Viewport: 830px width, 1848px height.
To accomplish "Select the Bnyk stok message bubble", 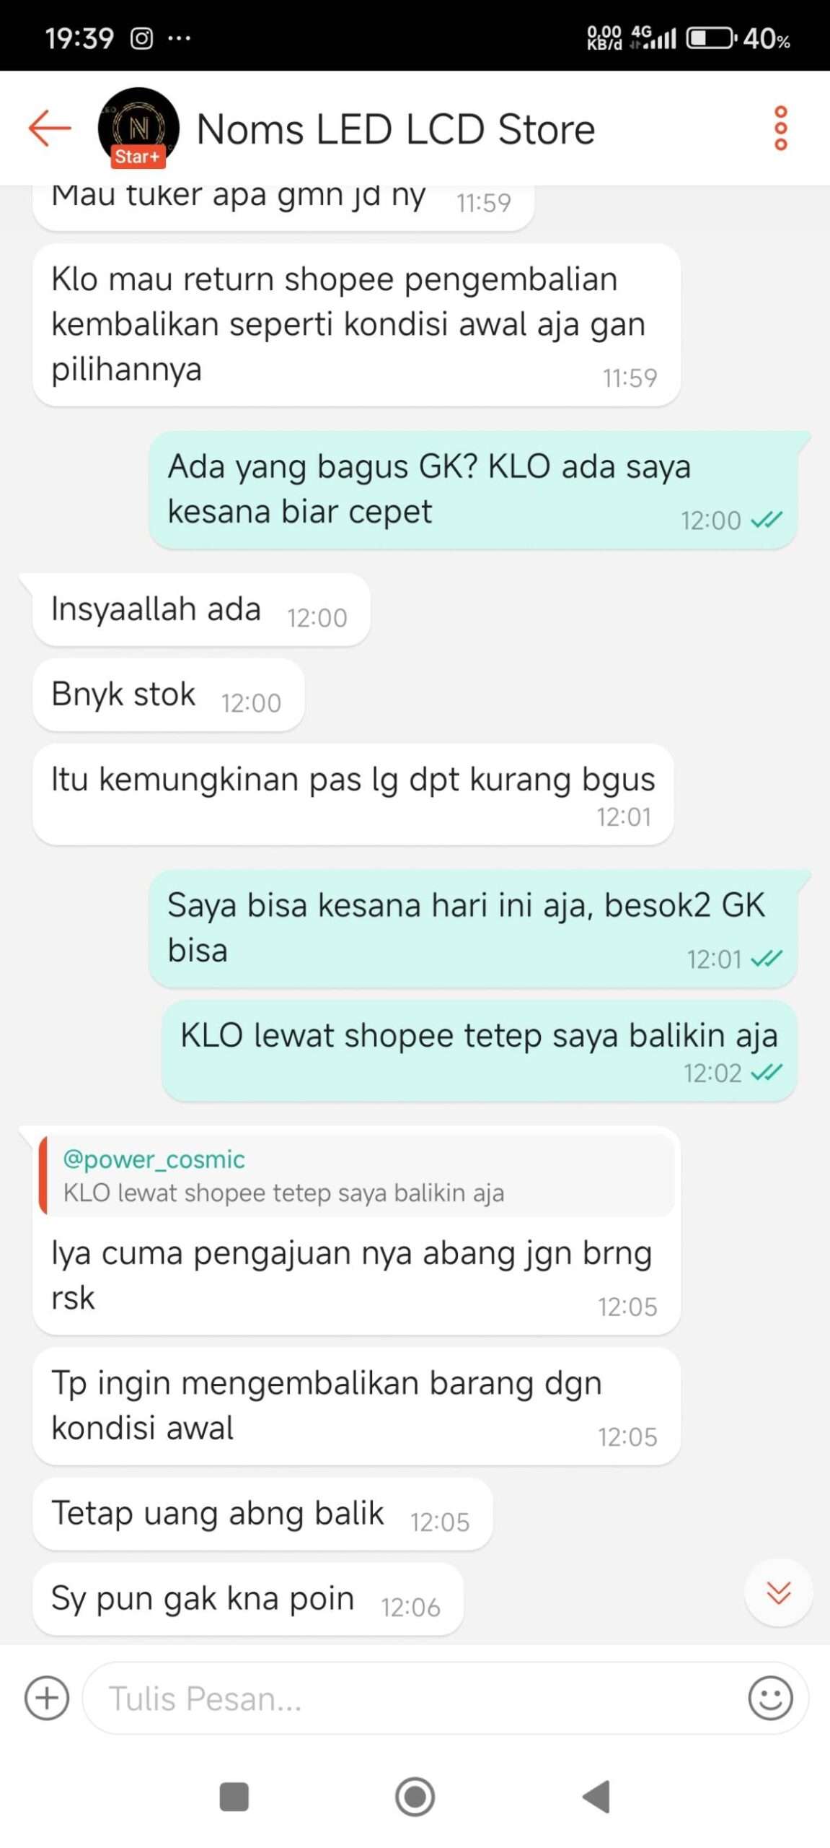I will click(x=168, y=694).
